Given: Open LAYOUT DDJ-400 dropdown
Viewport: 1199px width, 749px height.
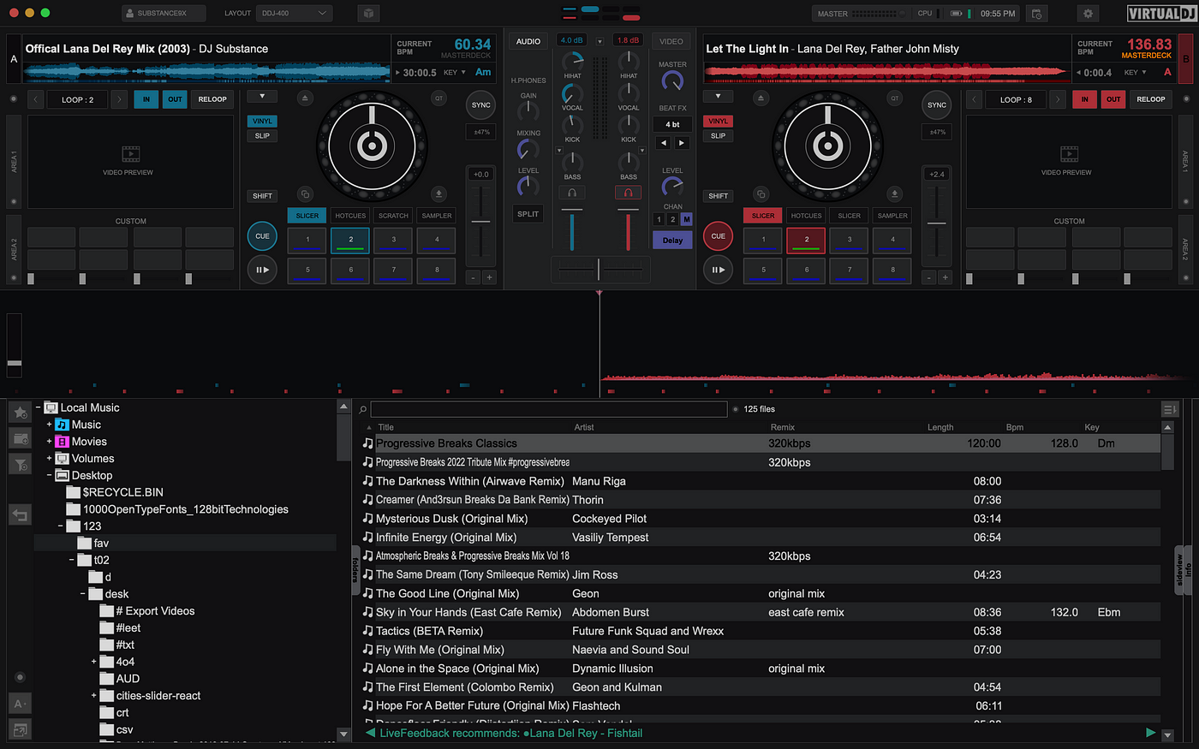Looking at the screenshot, I should point(295,14).
